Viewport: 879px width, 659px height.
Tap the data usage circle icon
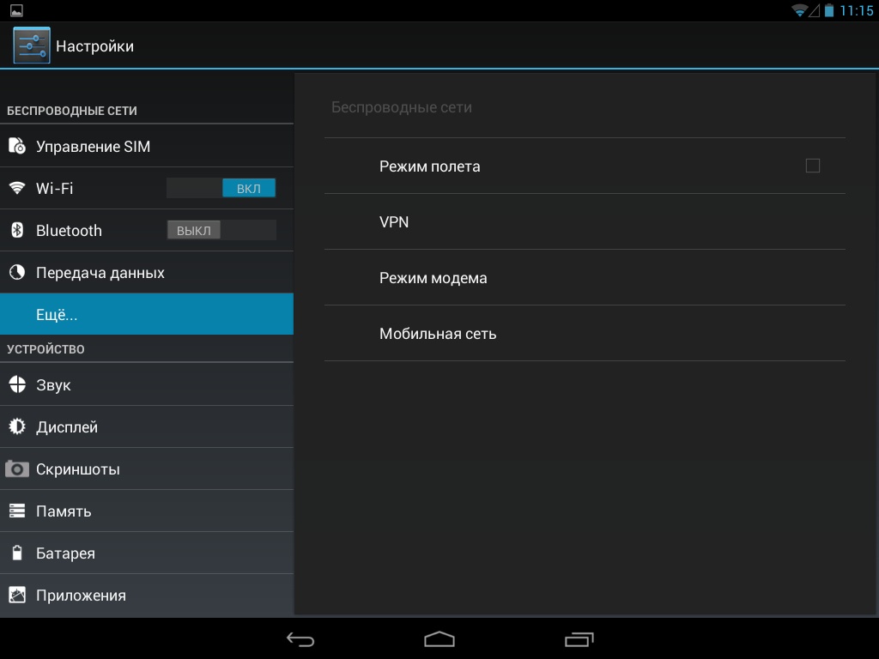(17, 273)
